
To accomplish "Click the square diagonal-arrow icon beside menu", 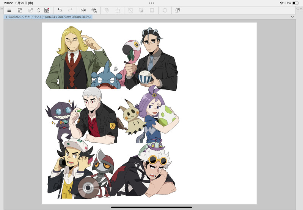I will (x=20, y=10).
